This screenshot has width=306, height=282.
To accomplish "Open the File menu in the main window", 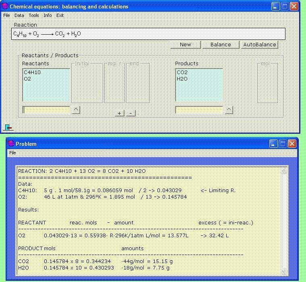I will pyautogui.click(x=6, y=15).
